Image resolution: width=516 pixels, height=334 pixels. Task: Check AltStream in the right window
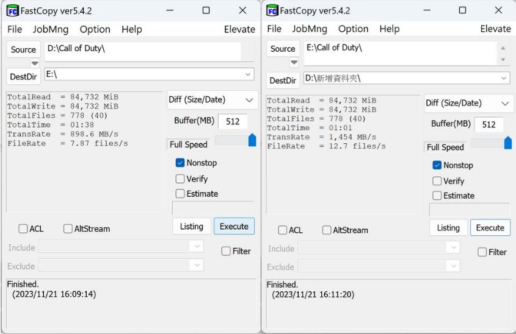click(327, 230)
